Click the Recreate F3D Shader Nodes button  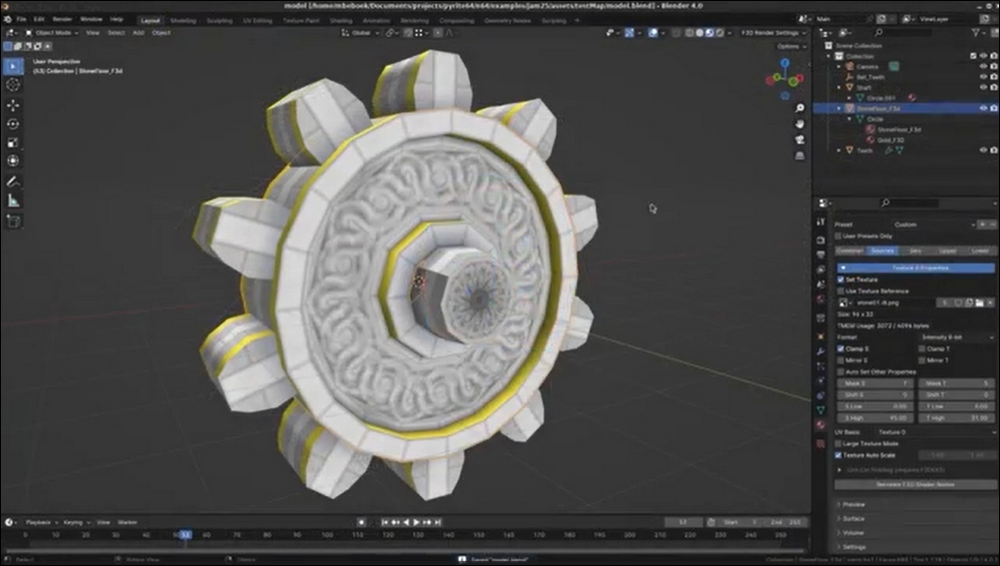pyautogui.click(x=915, y=483)
